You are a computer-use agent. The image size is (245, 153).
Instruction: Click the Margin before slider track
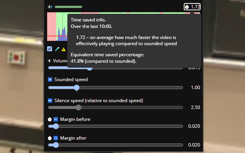coord(119,126)
